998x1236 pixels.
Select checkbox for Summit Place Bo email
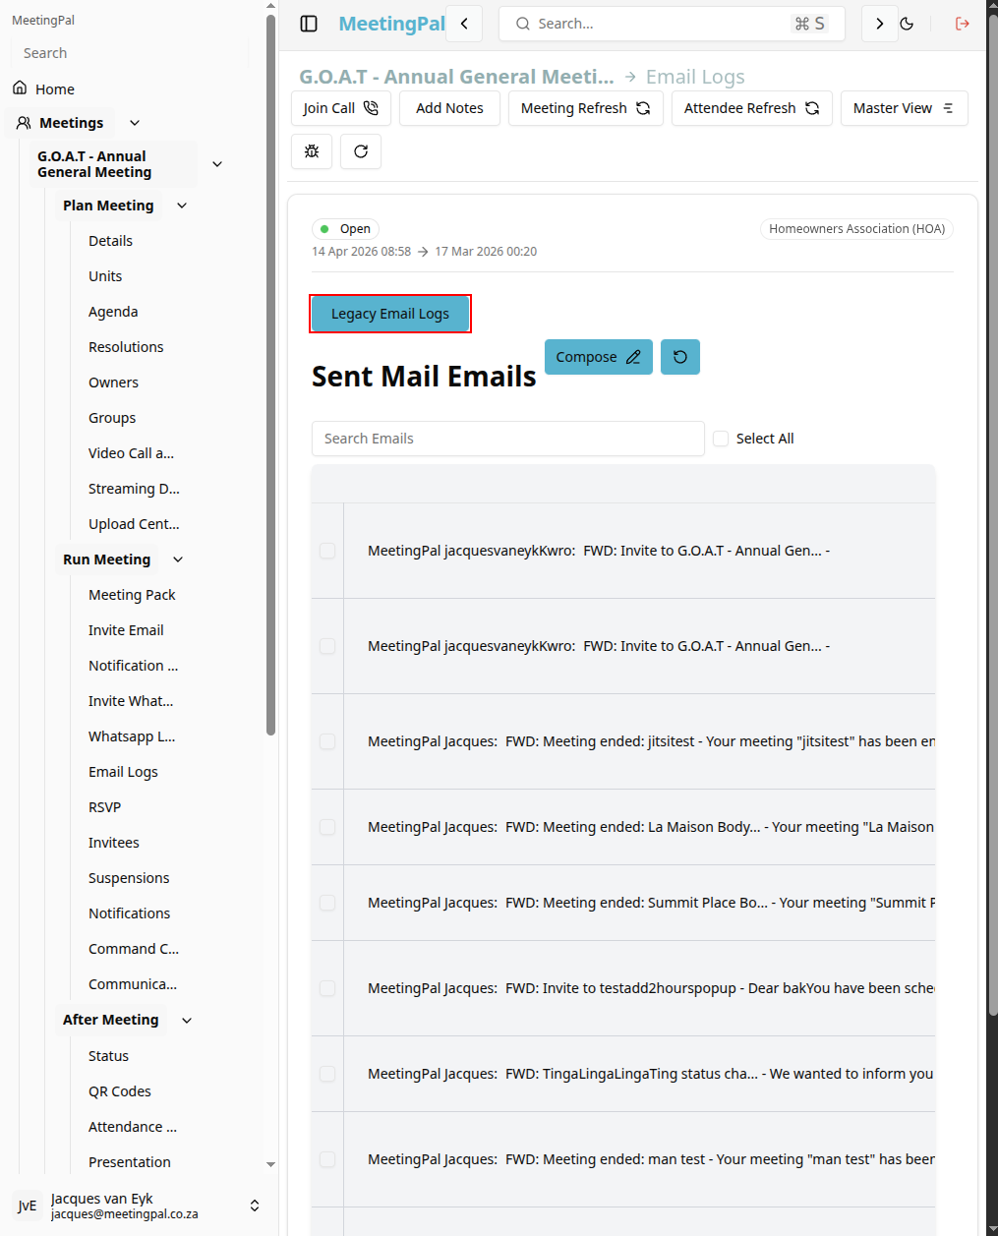pos(327,903)
